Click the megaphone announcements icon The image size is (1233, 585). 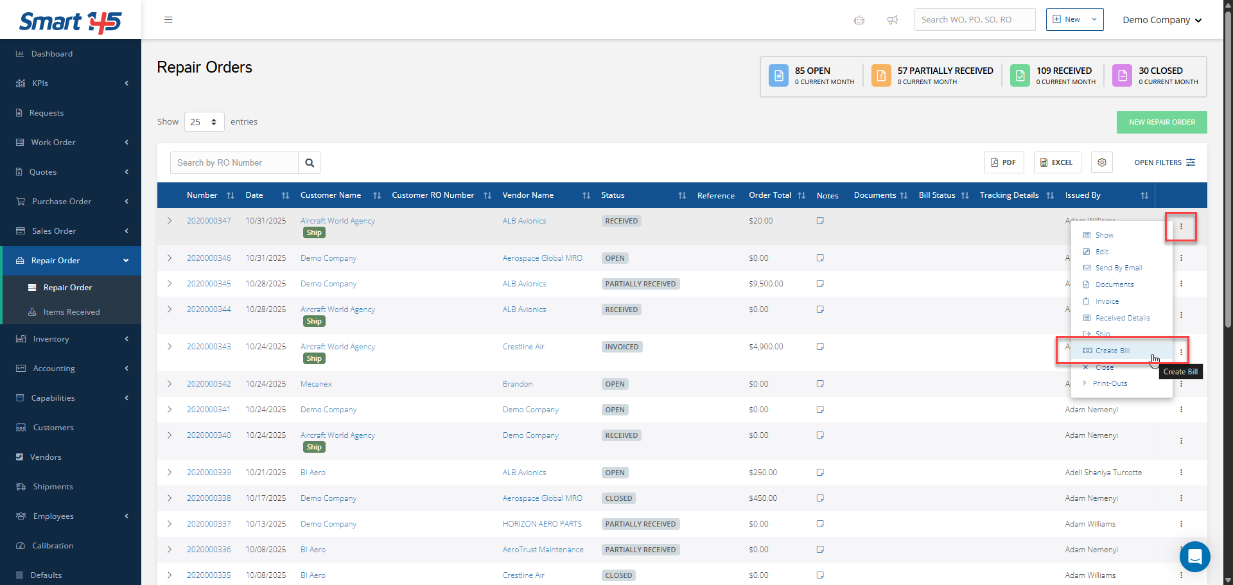tap(892, 20)
